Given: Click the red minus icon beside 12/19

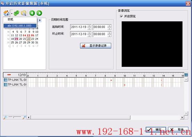Looking at the screenshot, I should pyautogui.click(x=9, y=75).
